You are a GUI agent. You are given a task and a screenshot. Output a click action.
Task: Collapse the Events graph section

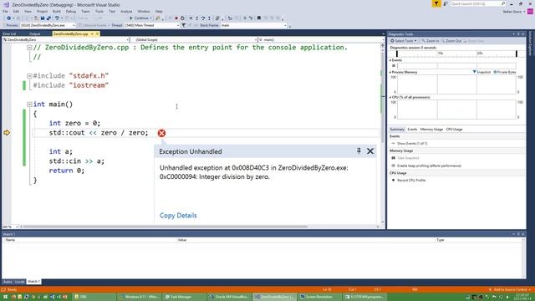(x=390, y=60)
